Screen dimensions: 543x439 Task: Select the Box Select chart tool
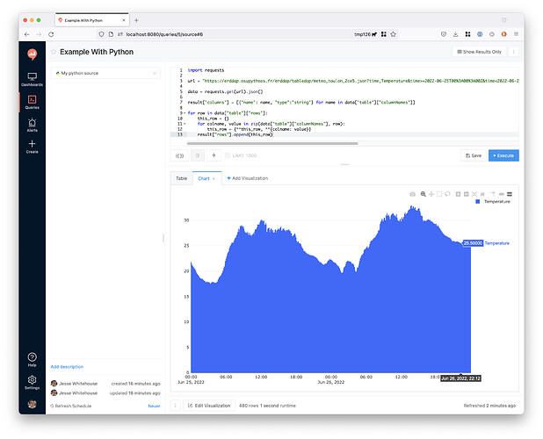tap(439, 194)
